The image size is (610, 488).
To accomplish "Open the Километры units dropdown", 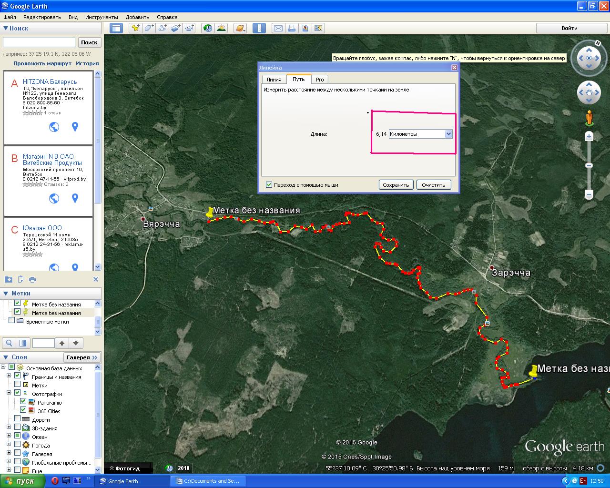I will pyautogui.click(x=448, y=134).
